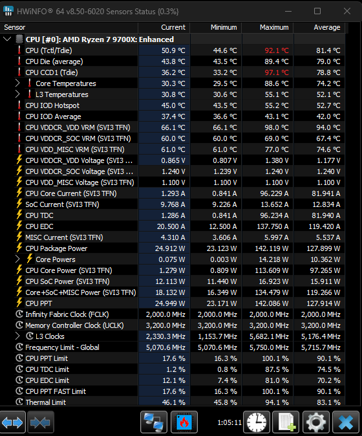Click the thermometer icon beside CPU (Tctl/Tdie)
The width and height of the screenshot is (362, 436).
(x=19, y=50)
